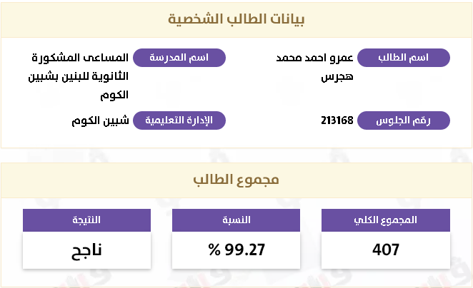The image size is (473, 288).
Task: Click the 'النتيجة' card header
Action: click(x=87, y=220)
